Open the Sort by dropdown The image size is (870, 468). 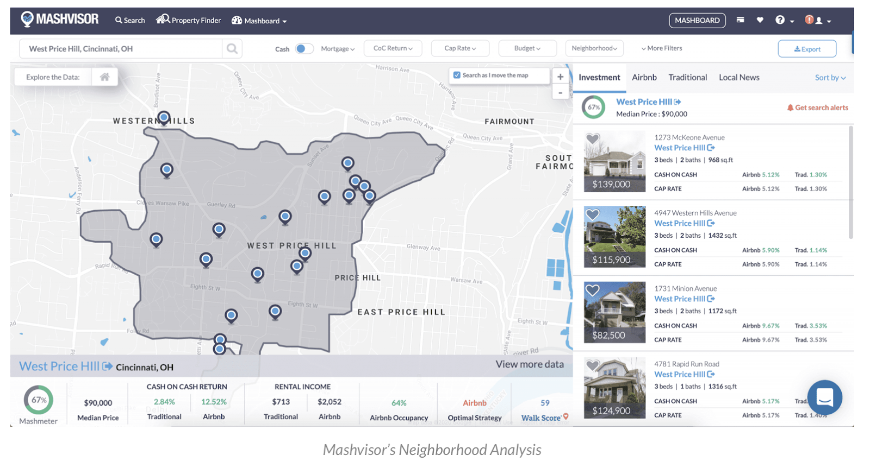pos(830,78)
